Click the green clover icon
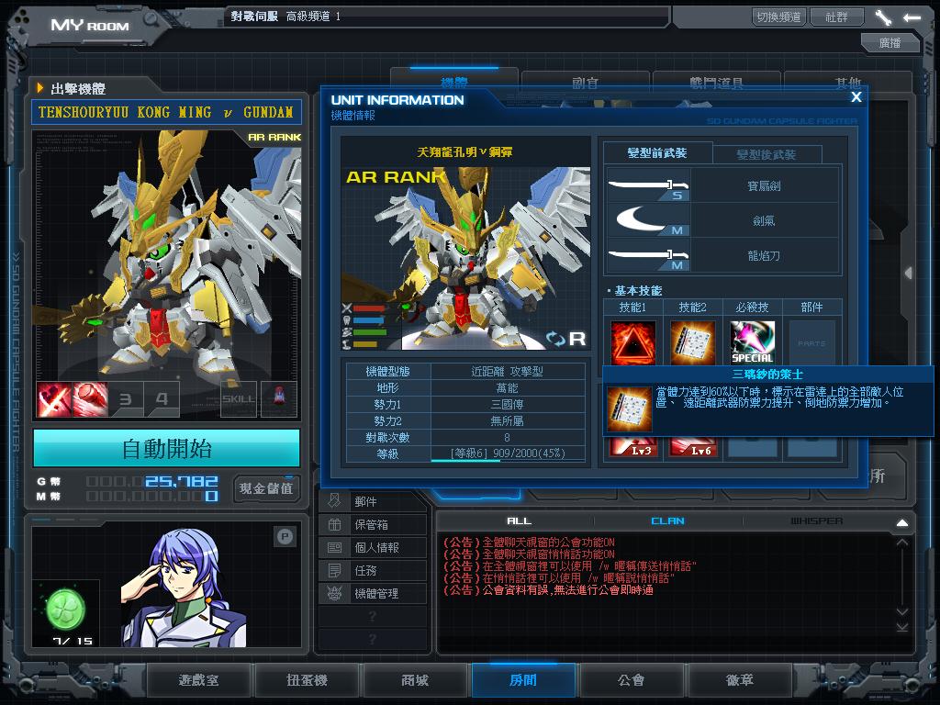940x705 pixels. click(66, 609)
